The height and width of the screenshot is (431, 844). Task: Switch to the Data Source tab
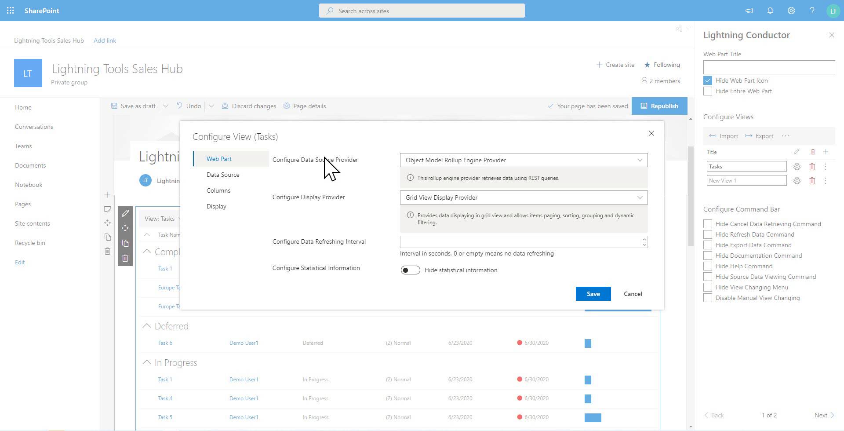pyautogui.click(x=223, y=175)
